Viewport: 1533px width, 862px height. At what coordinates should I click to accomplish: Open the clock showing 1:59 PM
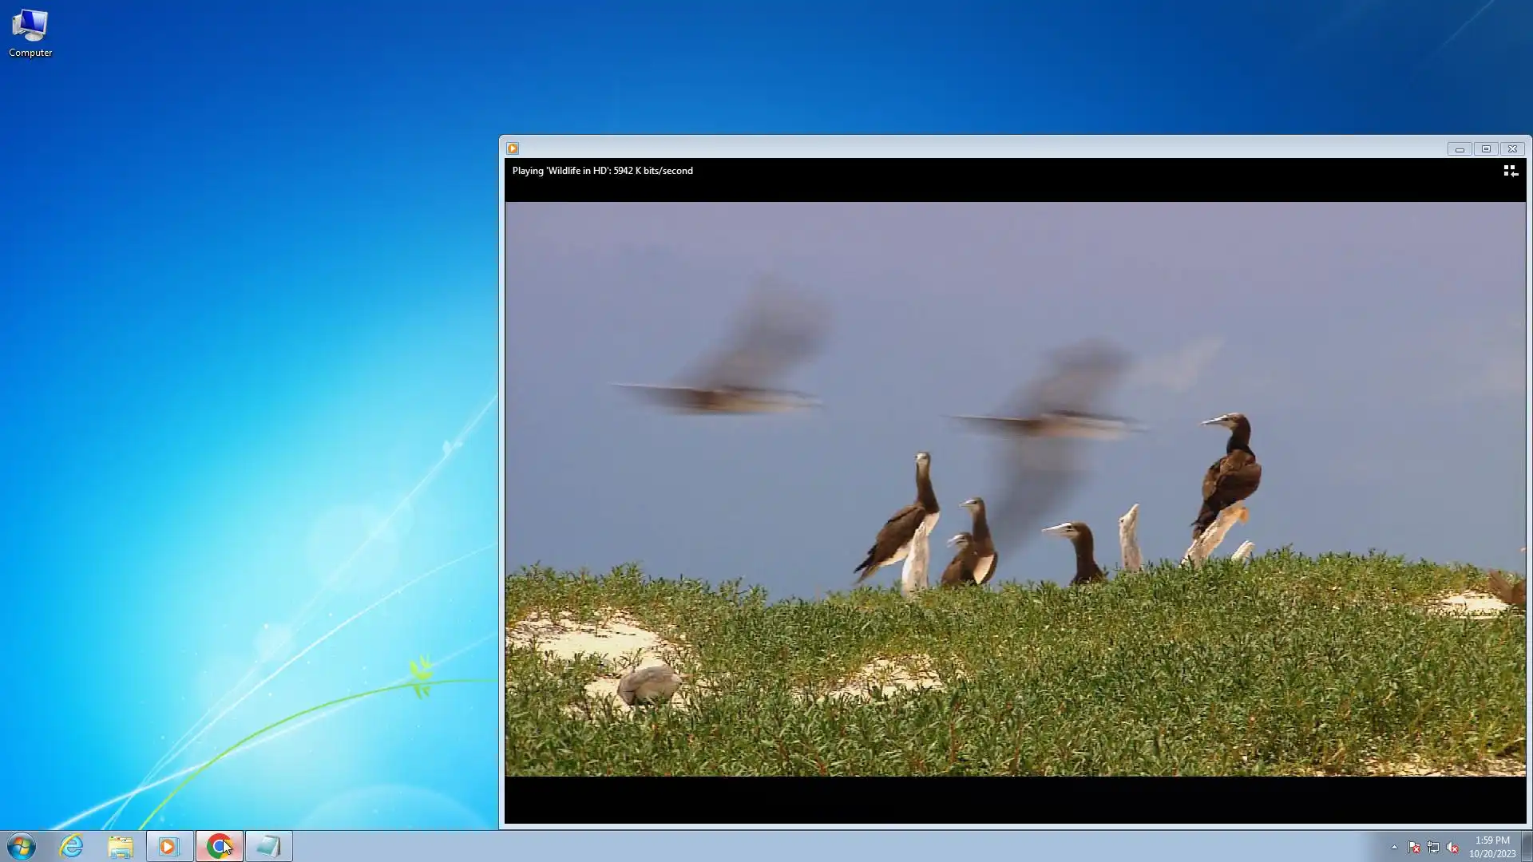[1491, 846]
